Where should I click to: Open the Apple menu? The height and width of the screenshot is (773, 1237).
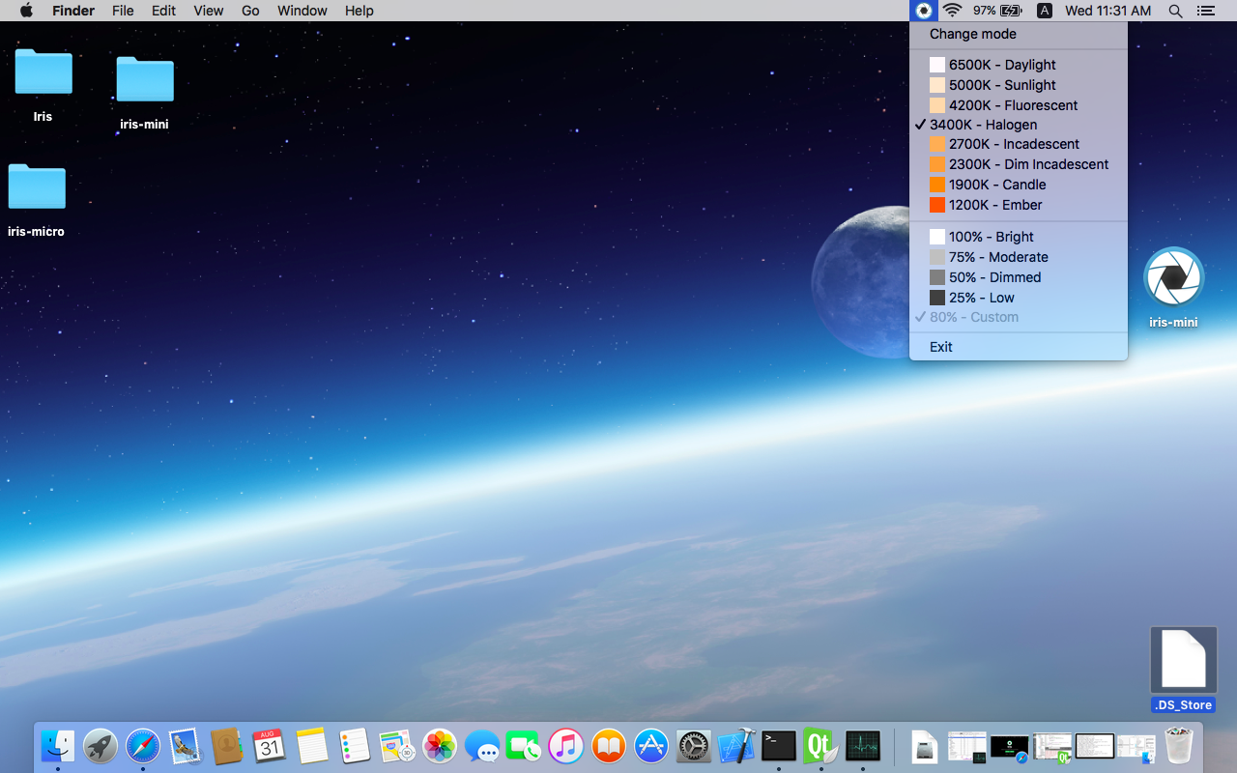[x=26, y=11]
